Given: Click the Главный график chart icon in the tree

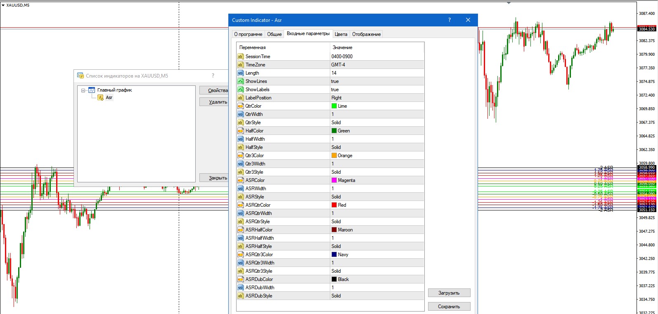Looking at the screenshot, I should pos(92,90).
